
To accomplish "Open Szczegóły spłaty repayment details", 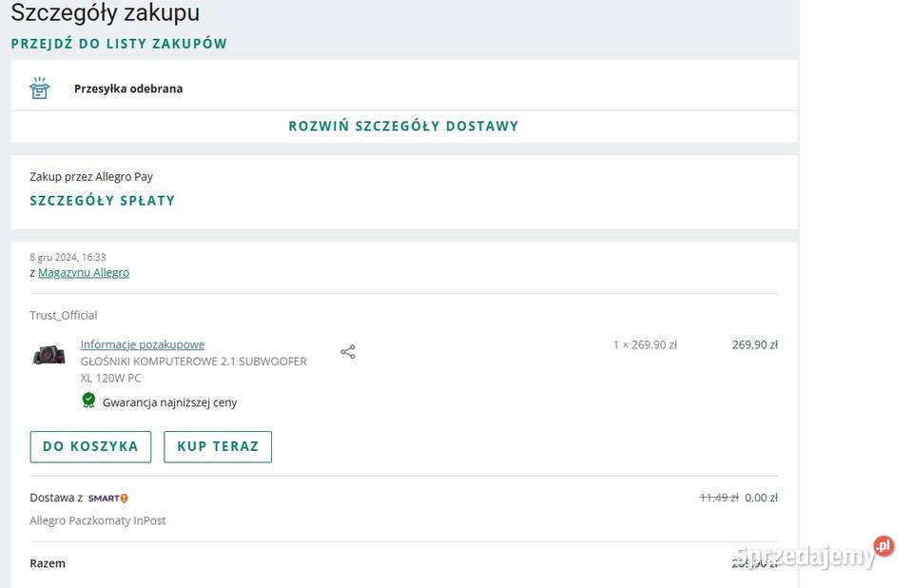I will [103, 201].
